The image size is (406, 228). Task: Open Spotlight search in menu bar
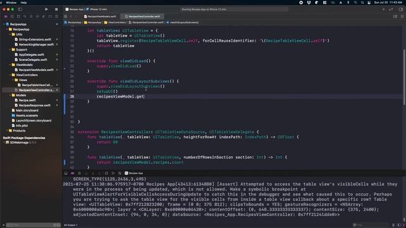[362, 3]
